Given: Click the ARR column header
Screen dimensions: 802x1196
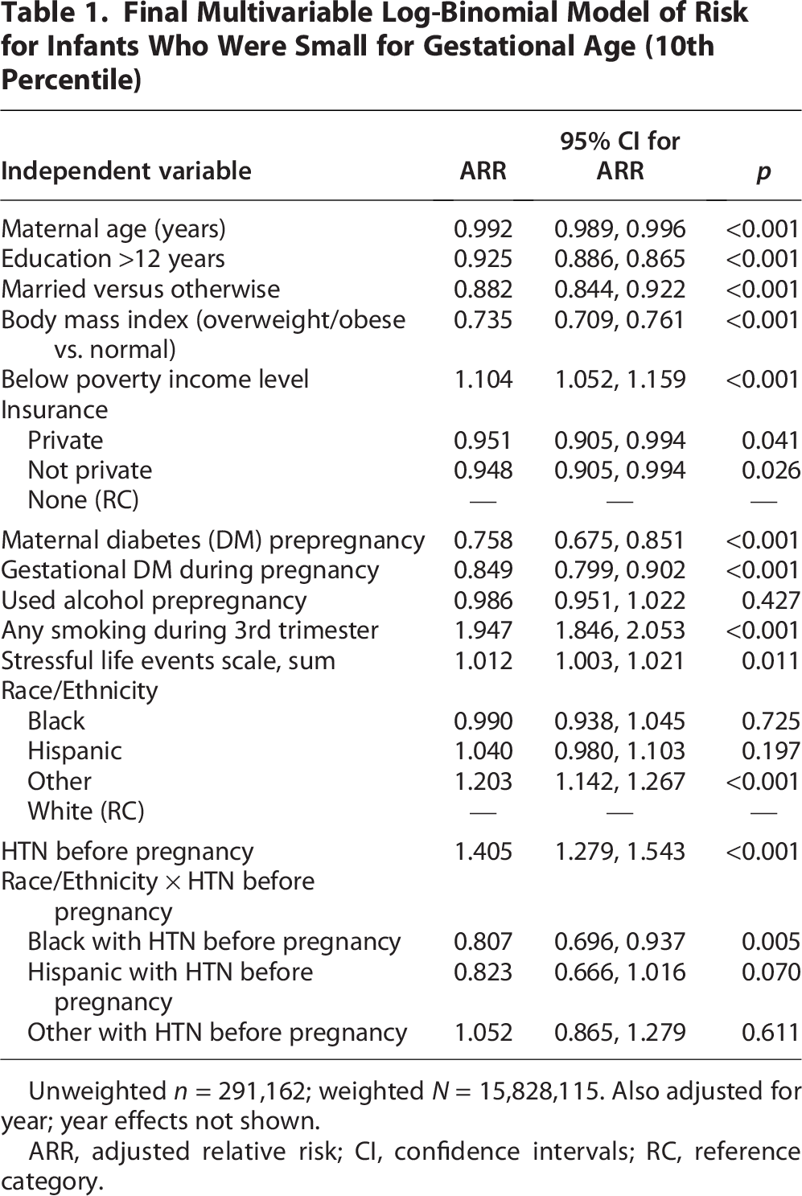Looking at the screenshot, I should tap(483, 171).
